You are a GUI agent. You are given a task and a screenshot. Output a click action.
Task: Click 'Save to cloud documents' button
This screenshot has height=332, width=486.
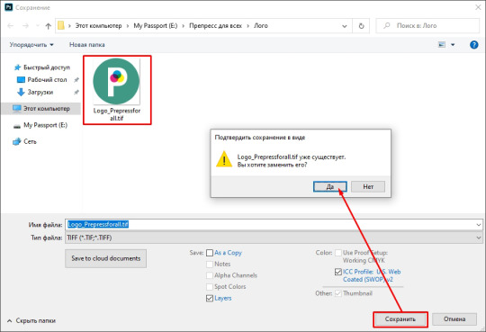point(105,258)
